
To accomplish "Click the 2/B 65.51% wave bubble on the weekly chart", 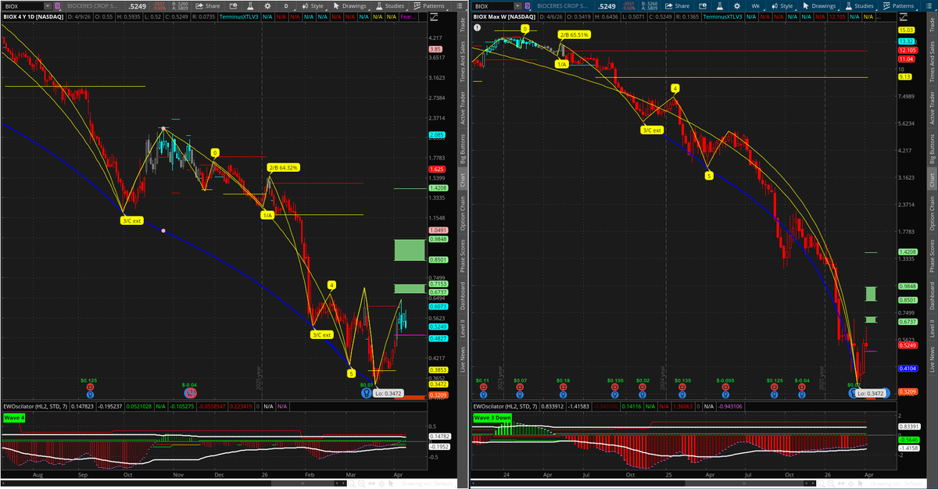I will tap(574, 35).
